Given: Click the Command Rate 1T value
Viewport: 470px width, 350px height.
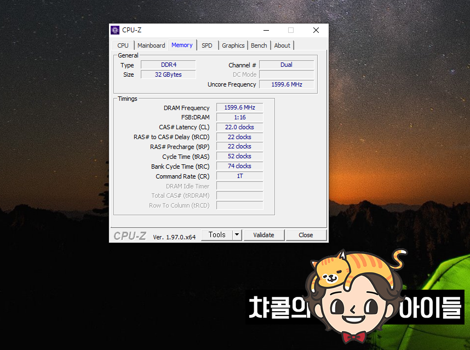Looking at the screenshot, I should [x=240, y=176].
